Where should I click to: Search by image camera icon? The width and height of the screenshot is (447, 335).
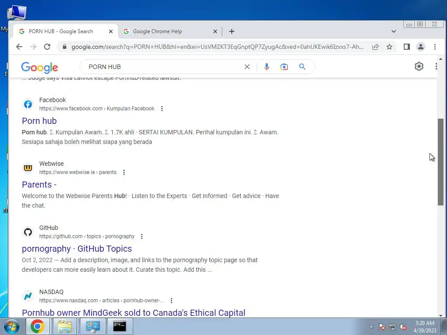pos(284,67)
